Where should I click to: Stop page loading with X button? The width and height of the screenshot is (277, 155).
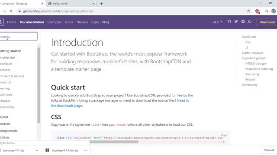(x=11, y=11)
